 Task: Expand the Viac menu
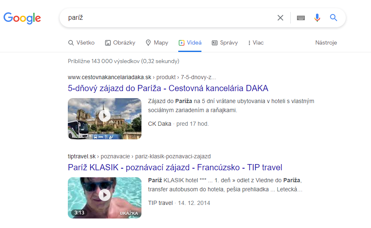click(256, 43)
